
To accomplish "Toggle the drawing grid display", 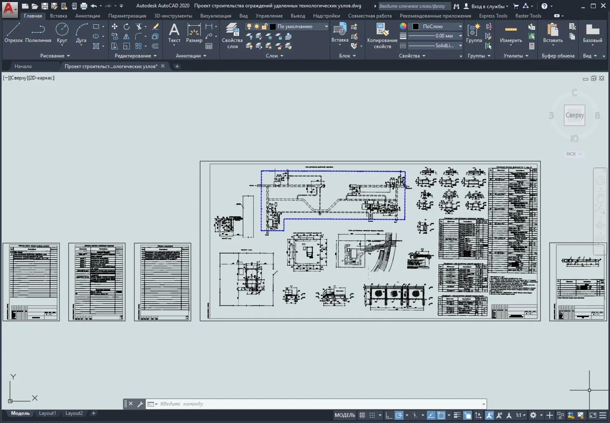I will click(x=362, y=415).
